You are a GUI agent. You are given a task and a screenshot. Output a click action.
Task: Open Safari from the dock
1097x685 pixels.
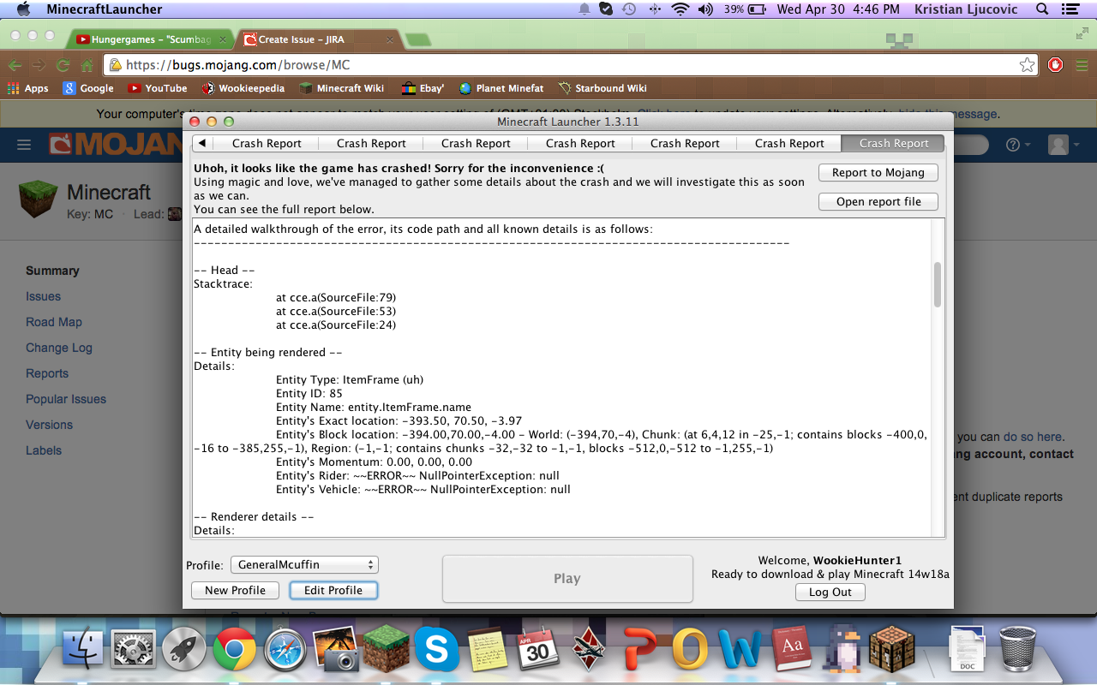pos(285,649)
